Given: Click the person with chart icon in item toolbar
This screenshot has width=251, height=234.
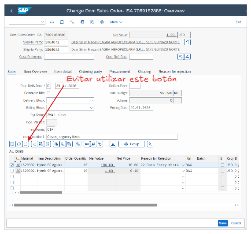Looking at the screenshot, I should (93, 144).
